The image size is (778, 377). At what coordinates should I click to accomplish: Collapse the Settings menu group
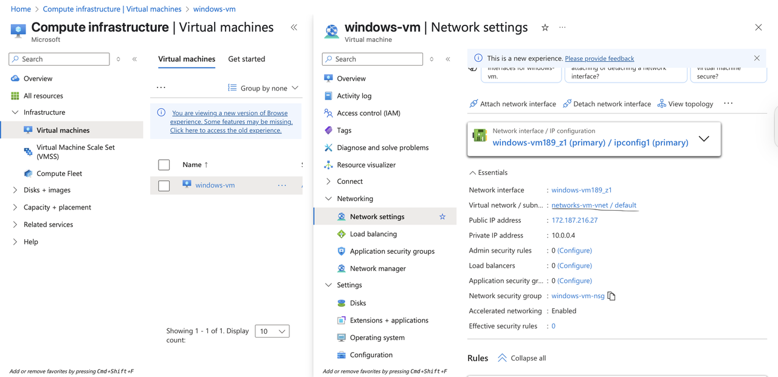(328, 285)
